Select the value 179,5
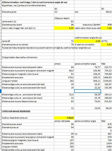Viewport: 112px width, 151px height. point(64,77)
